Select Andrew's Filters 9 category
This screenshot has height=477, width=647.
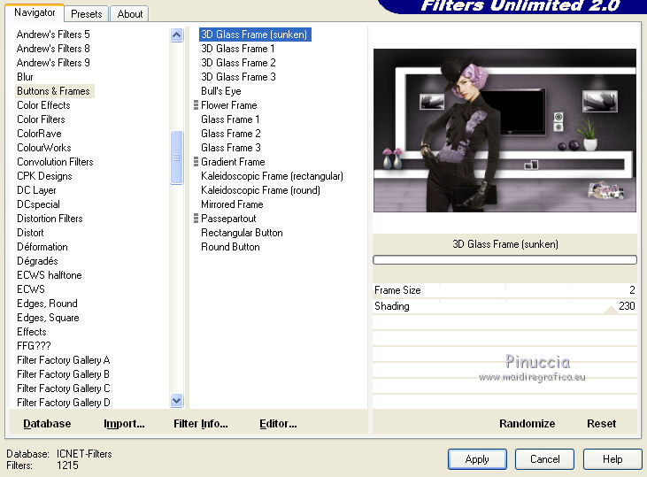(x=53, y=63)
